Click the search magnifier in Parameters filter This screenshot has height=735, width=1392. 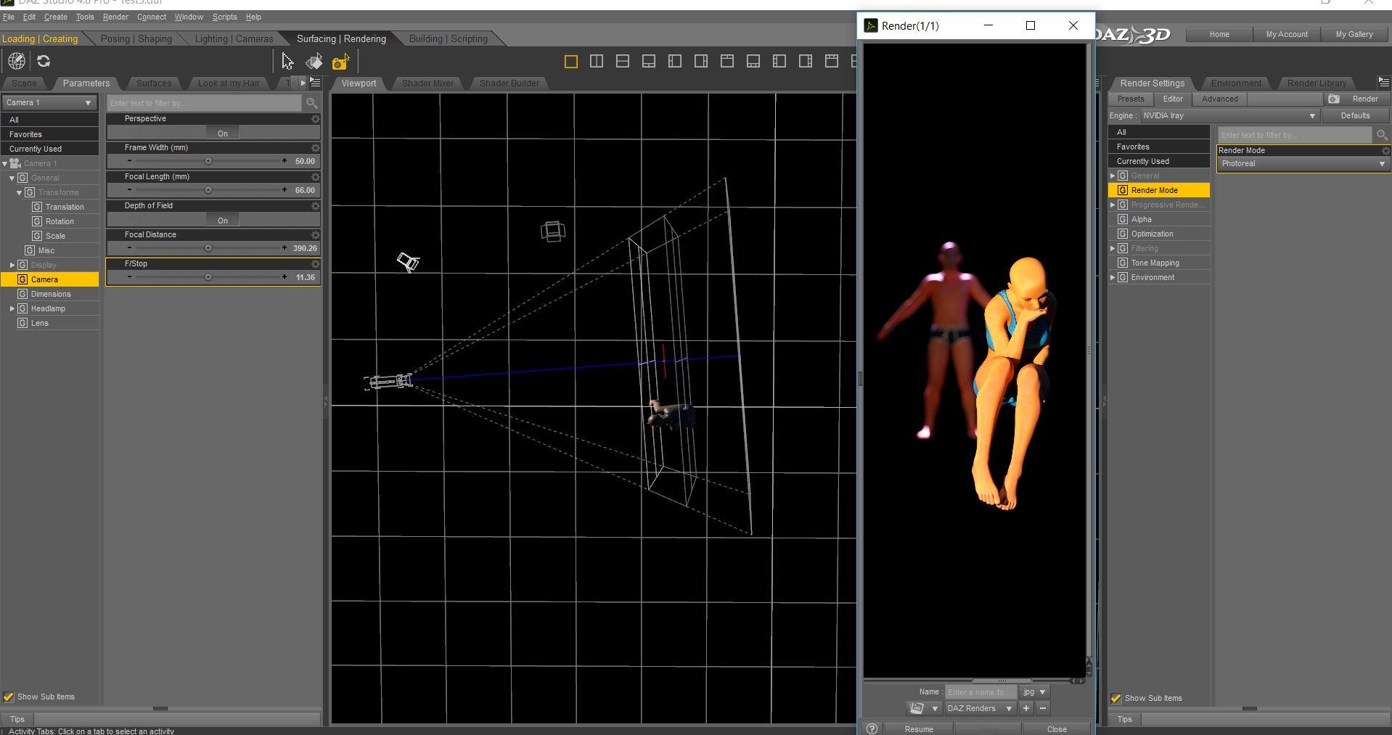[312, 103]
